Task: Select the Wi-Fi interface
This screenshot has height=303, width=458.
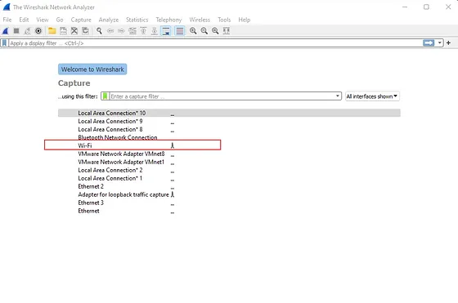Action: click(229, 145)
